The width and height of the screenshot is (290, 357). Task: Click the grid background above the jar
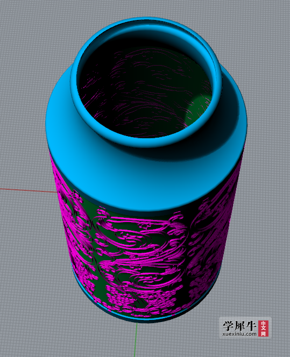point(146,8)
